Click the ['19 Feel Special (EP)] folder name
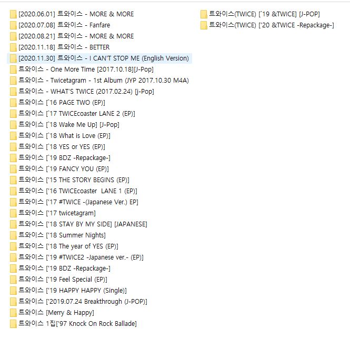 [x=63, y=279]
